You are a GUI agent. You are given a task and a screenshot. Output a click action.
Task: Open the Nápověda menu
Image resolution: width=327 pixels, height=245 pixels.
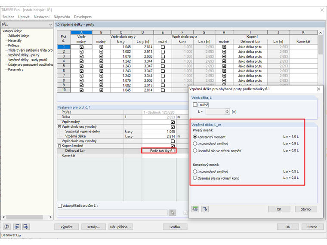[62, 17]
